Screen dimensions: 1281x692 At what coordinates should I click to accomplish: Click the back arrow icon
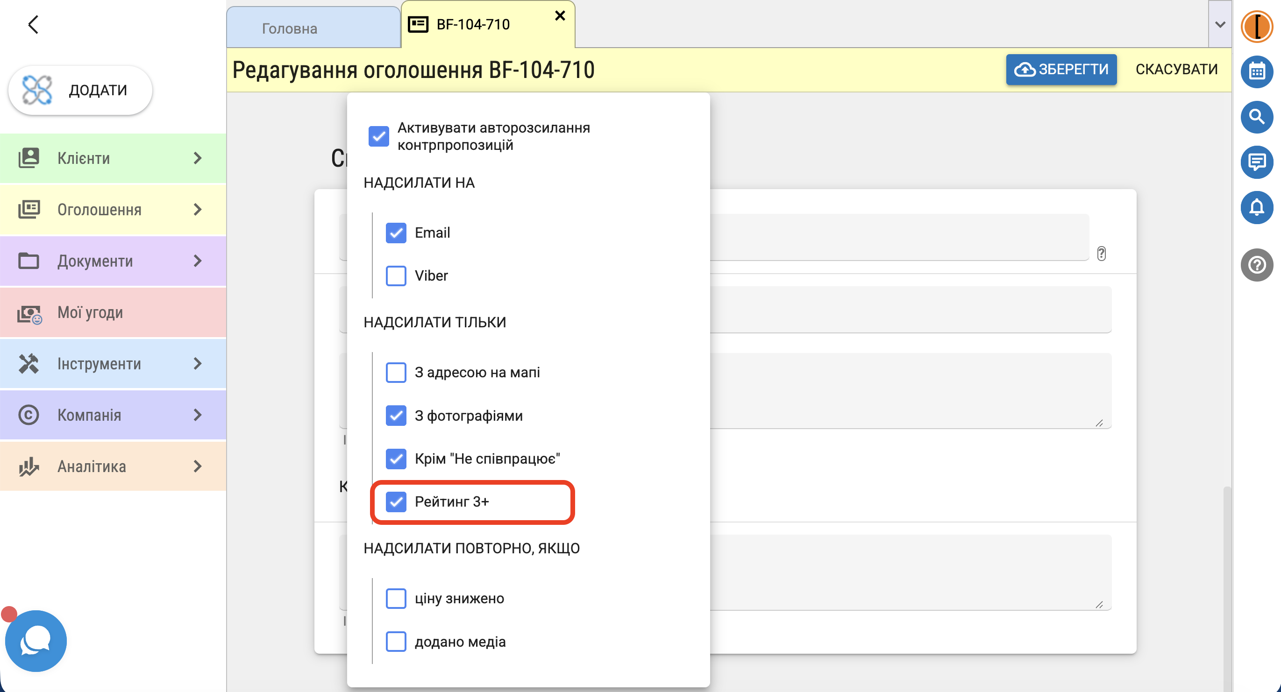pyautogui.click(x=33, y=24)
